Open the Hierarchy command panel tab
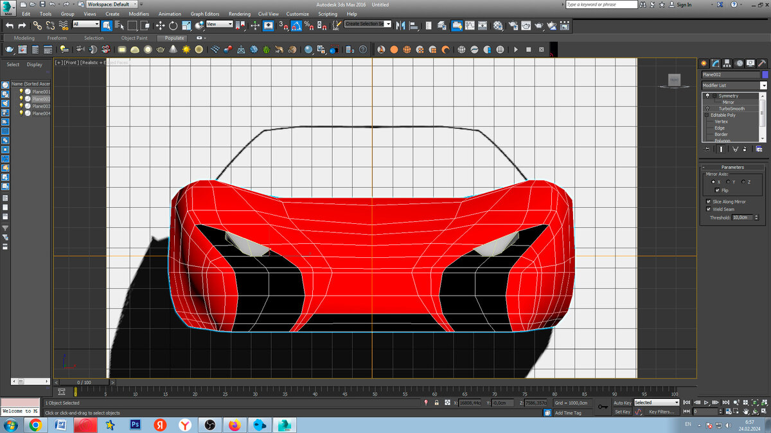771x433 pixels. (727, 63)
